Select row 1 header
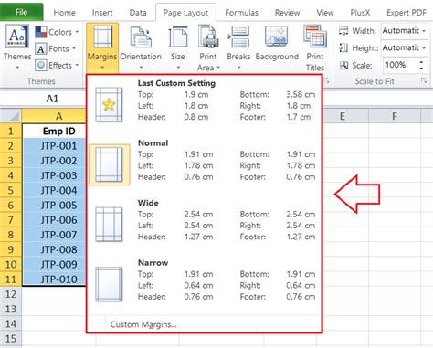433x348 pixels. point(11,131)
